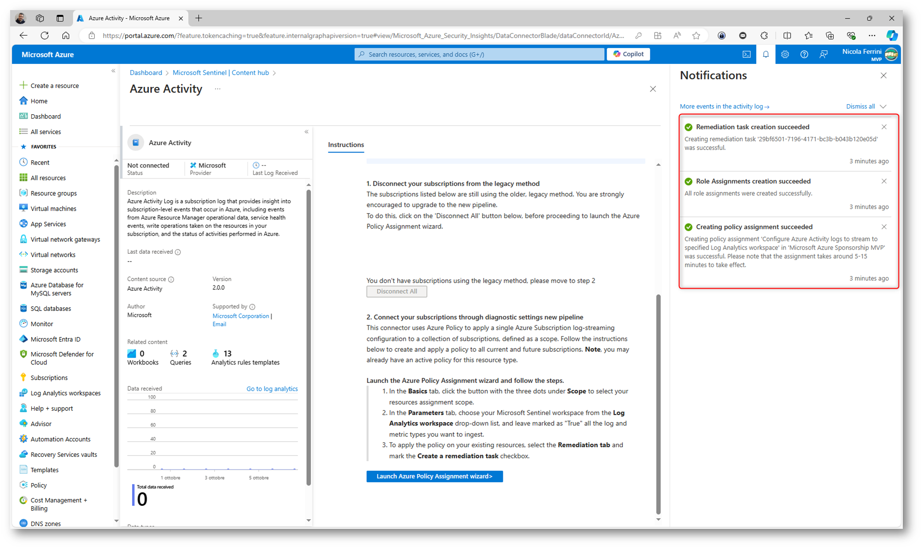Dismiss Creating policy assignment succeeded notification

[x=884, y=227]
